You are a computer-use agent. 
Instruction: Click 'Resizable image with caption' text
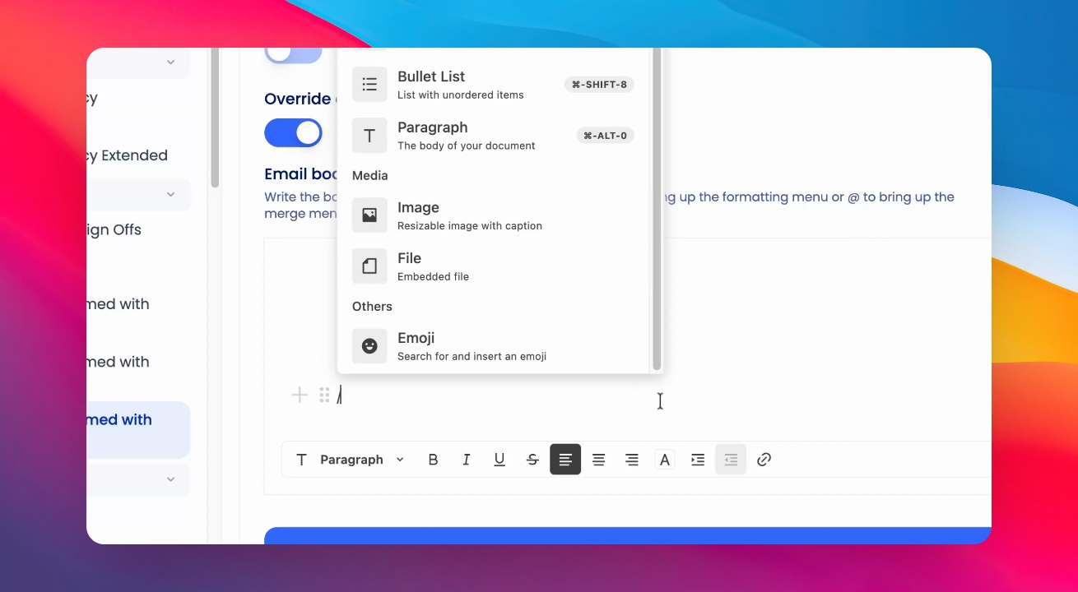click(x=470, y=226)
